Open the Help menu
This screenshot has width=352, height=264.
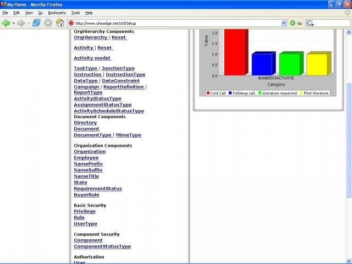point(89,13)
